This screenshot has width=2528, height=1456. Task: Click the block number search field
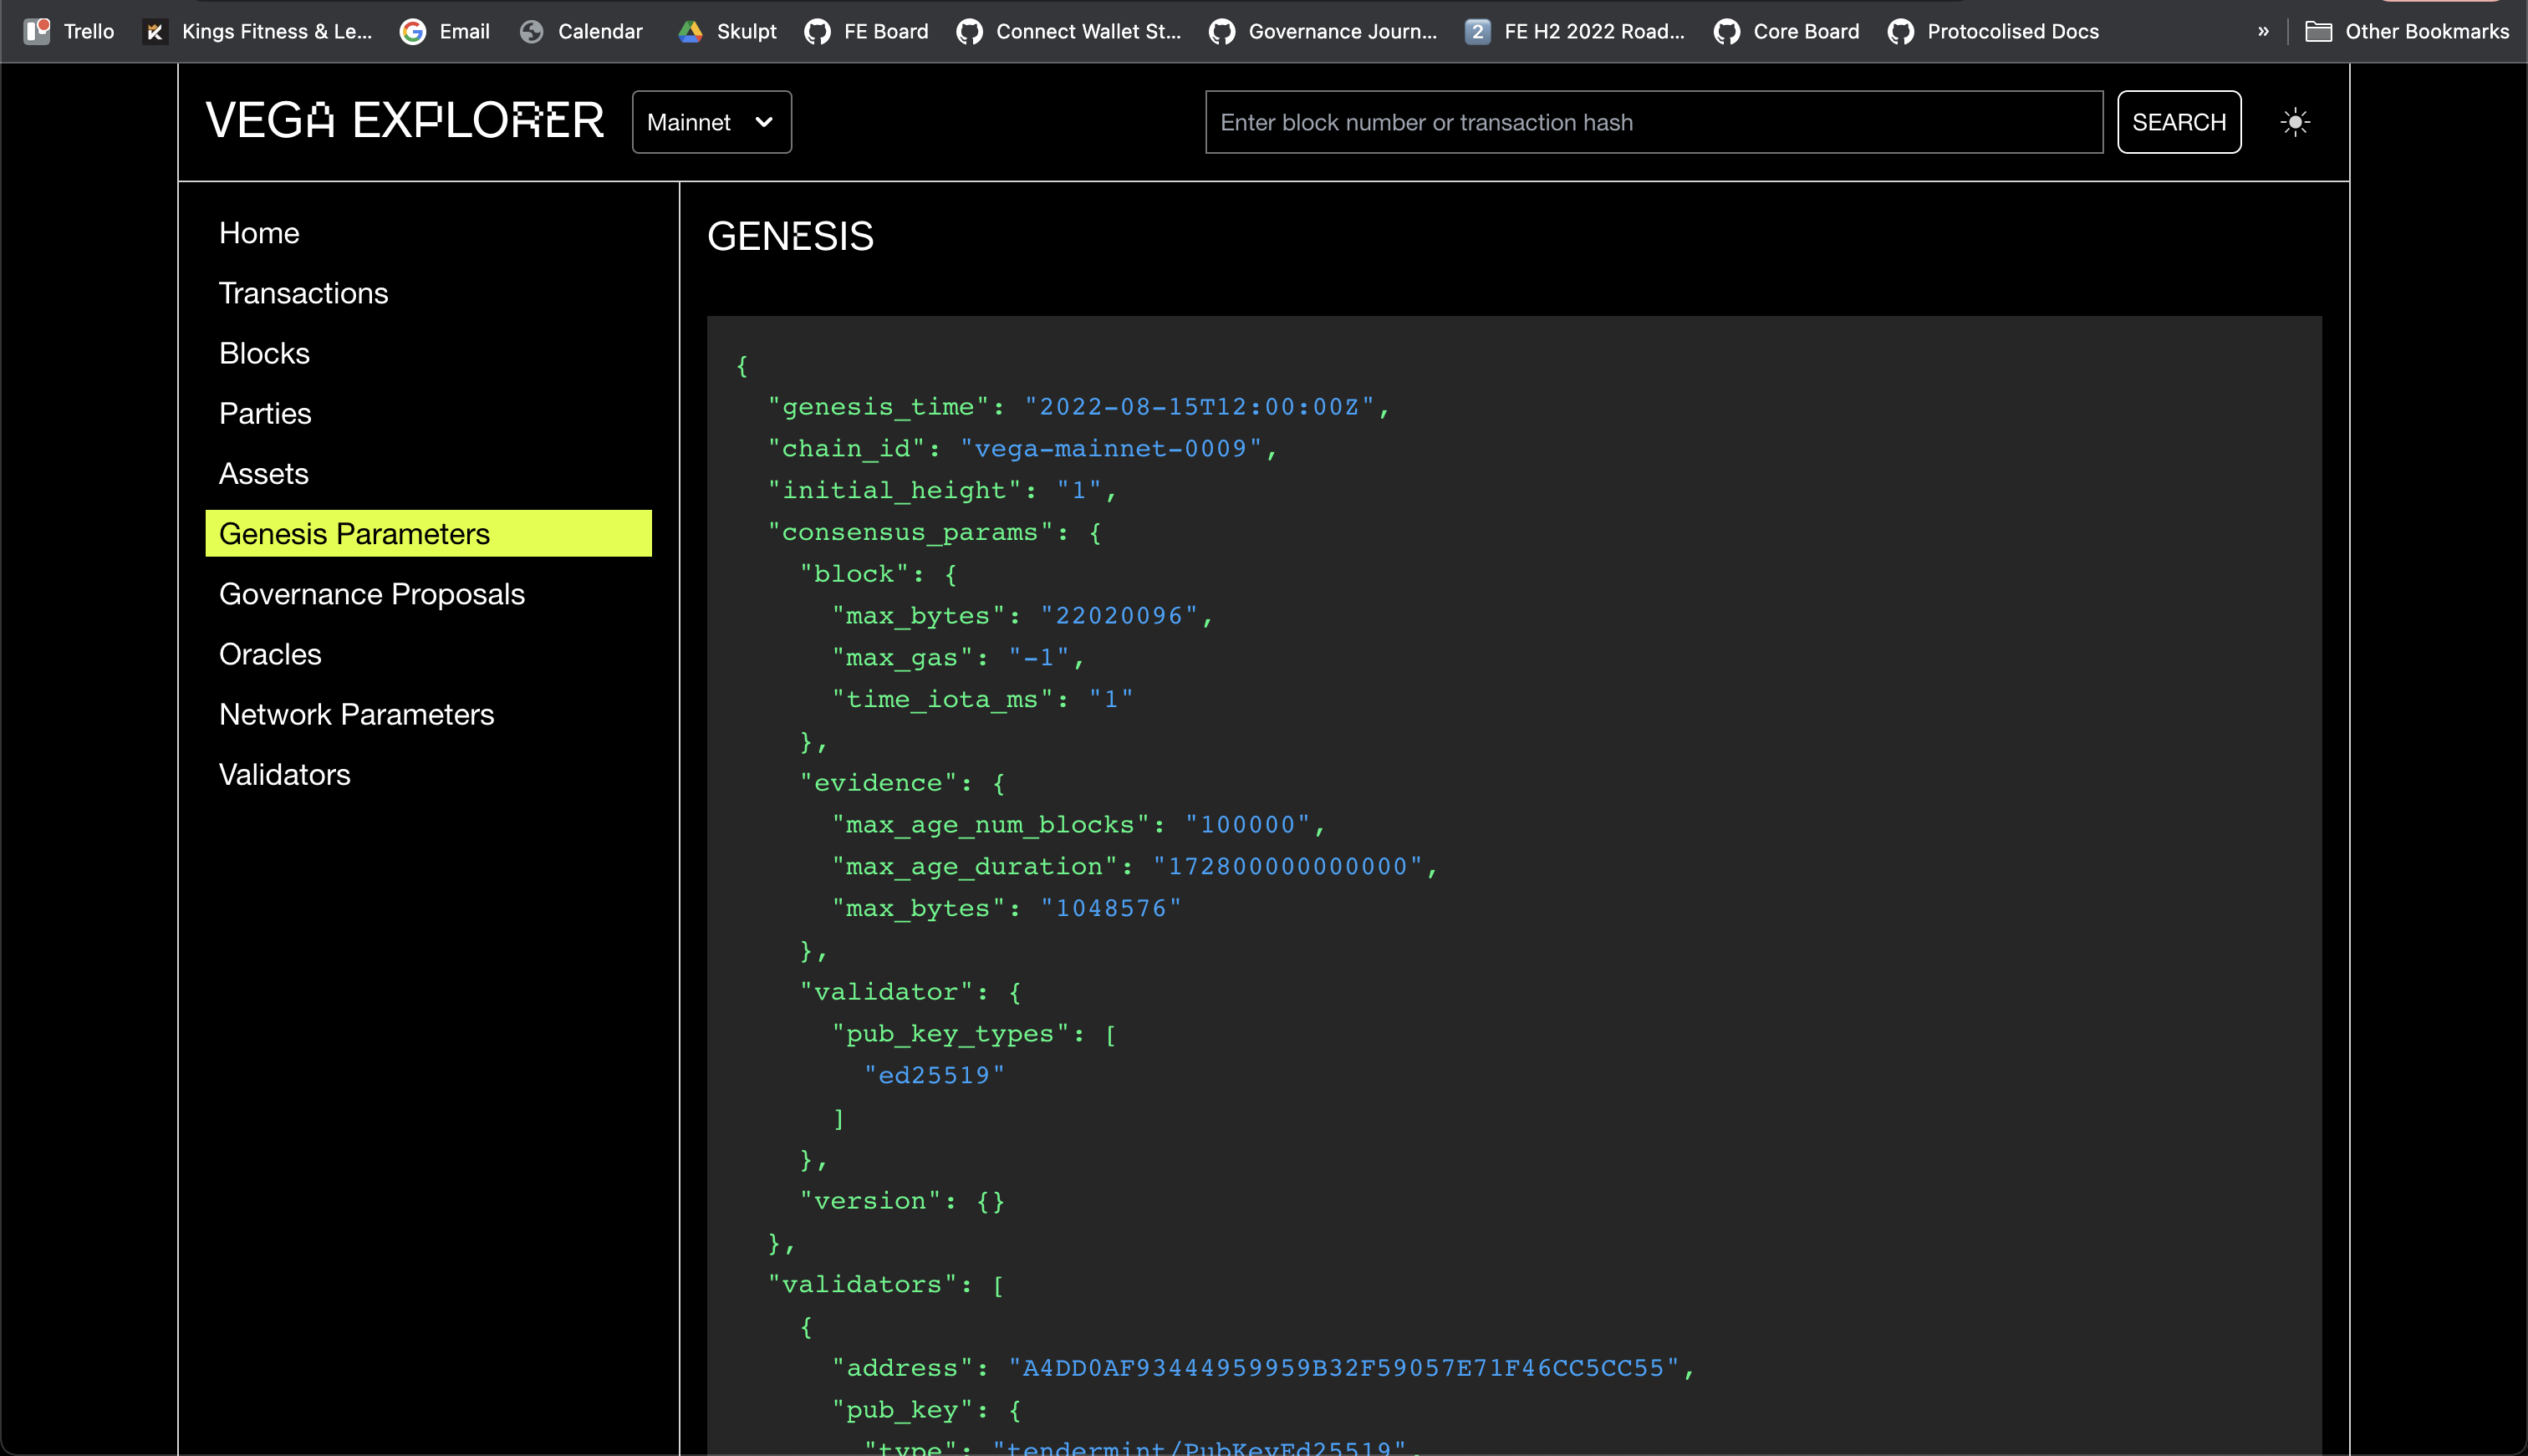pos(1652,121)
